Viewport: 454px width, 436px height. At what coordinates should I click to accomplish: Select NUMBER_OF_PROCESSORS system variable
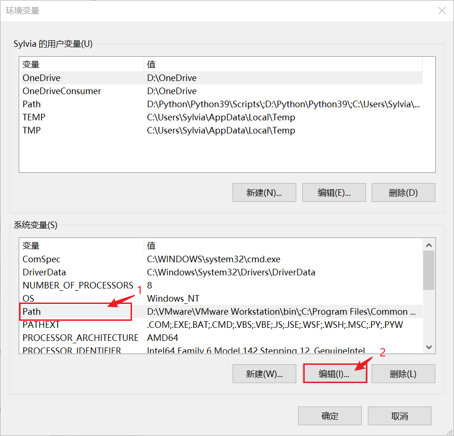[x=222, y=285]
